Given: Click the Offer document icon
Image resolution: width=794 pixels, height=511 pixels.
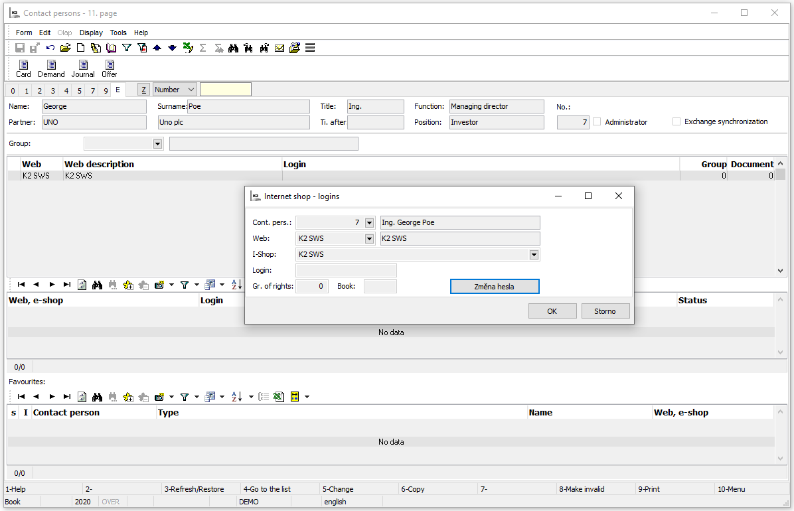Looking at the screenshot, I should (110, 65).
